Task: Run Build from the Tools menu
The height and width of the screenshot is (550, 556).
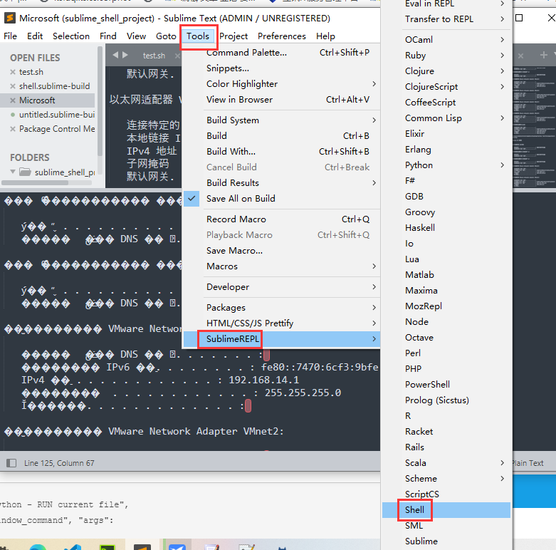Action: [x=281, y=135]
